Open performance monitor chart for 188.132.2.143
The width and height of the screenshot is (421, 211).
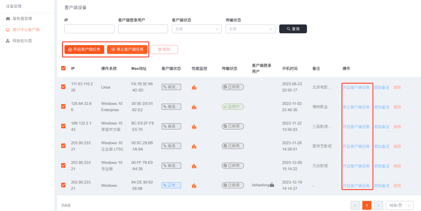pyautogui.click(x=194, y=127)
